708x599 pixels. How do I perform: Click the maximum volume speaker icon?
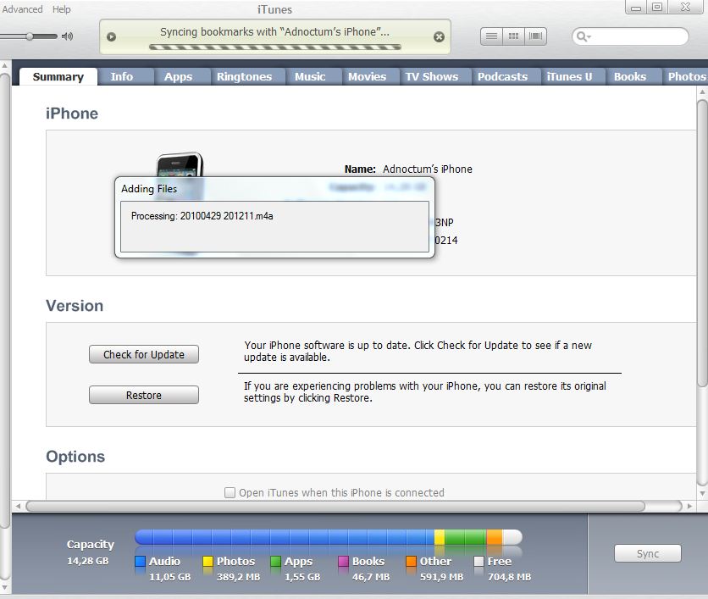pyautogui.click(x=68, y=36)
